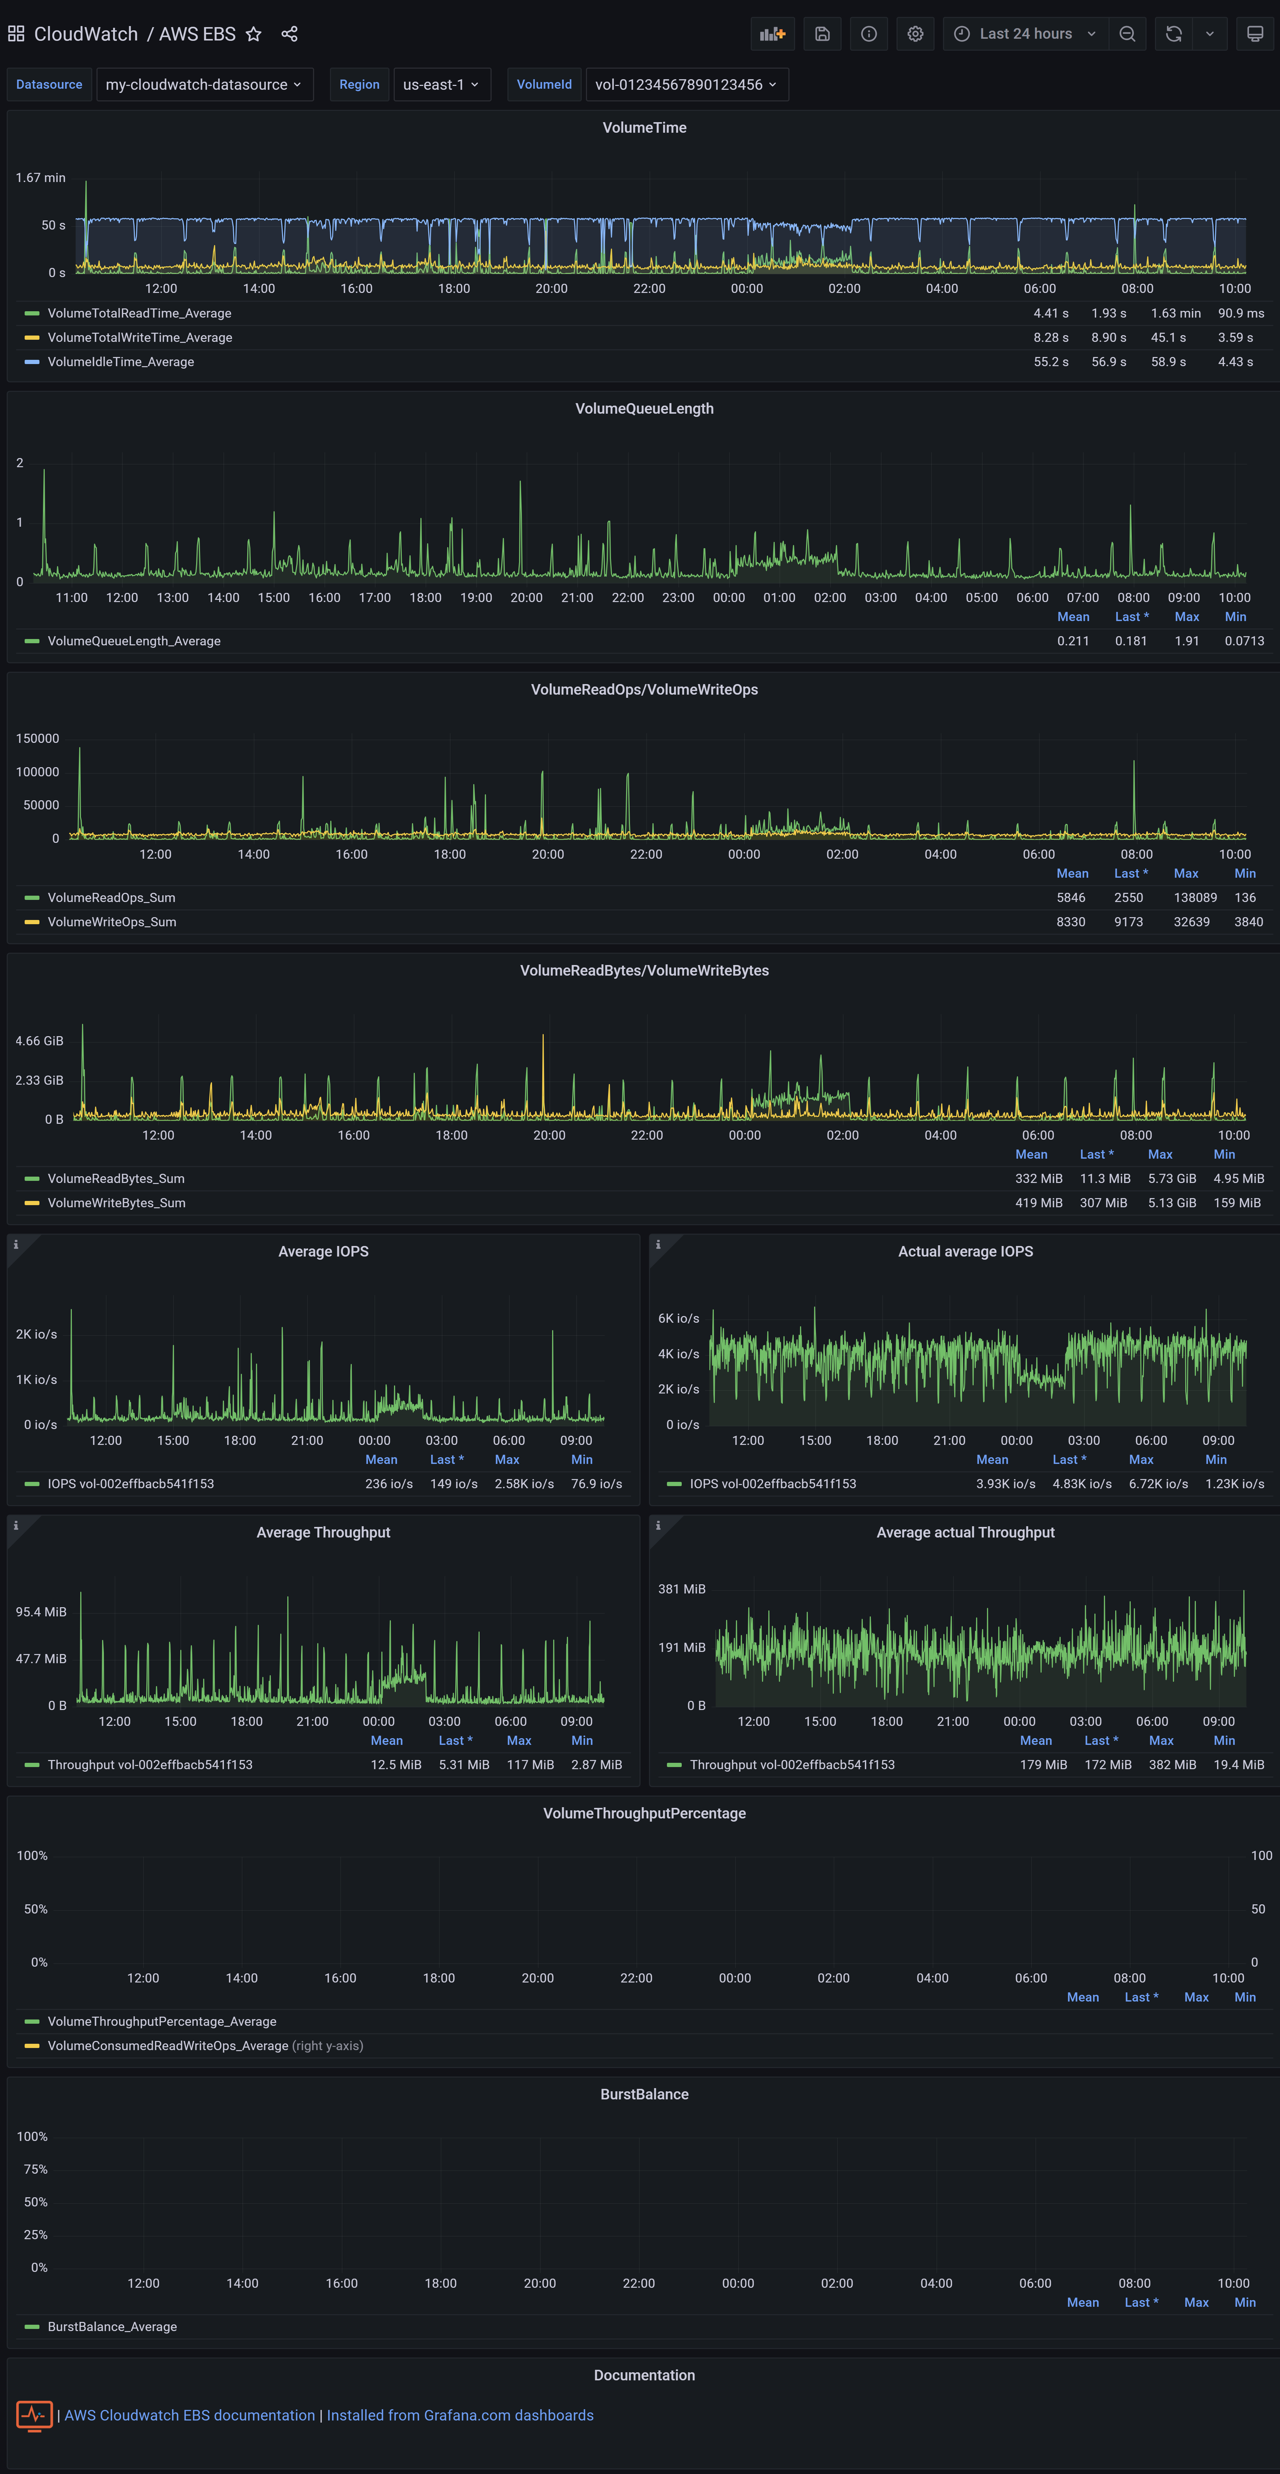Open Installed from Grafana.com dashboards link
1280x2474 pixels.
point(460,2416)
